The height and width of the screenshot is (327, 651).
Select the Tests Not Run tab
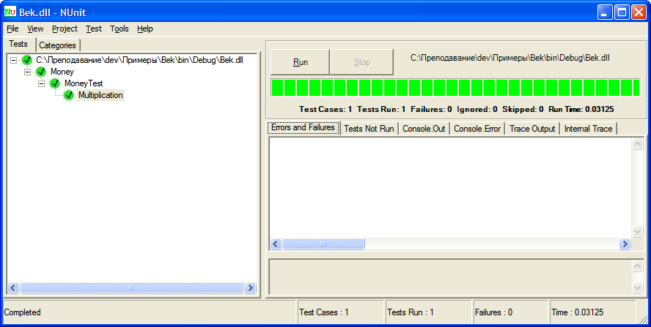(369, 129)
